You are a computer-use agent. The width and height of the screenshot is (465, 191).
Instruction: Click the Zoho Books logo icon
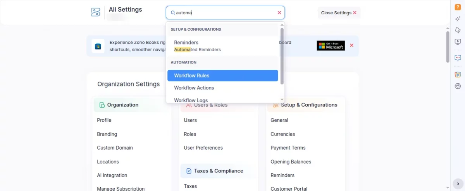96,12
